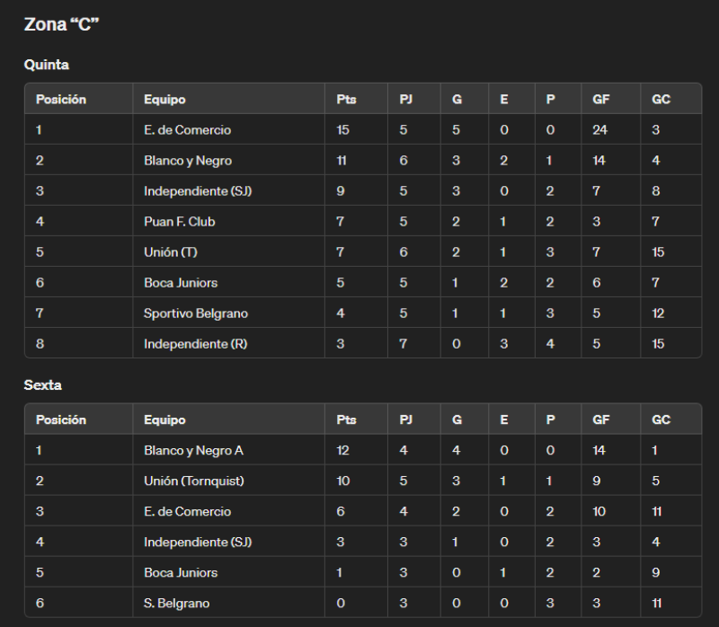Viewport: 719px width, 627px height.
Task: Click the GC header in Quinta table
Action: tap(661, 100)
